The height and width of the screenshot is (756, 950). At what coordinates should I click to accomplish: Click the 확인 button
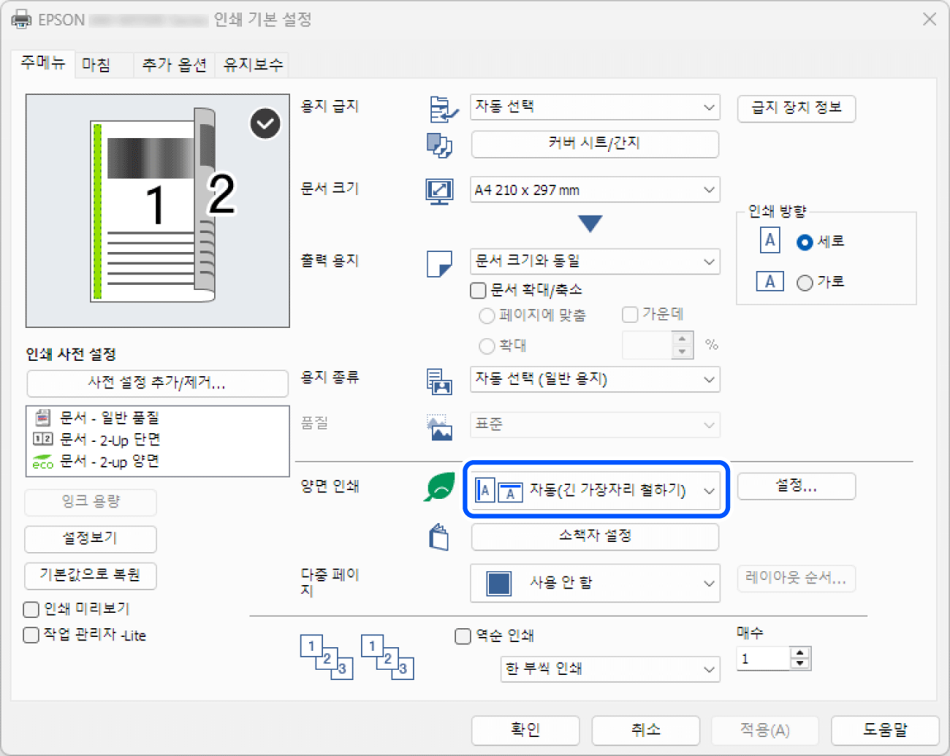coord(525,730)
